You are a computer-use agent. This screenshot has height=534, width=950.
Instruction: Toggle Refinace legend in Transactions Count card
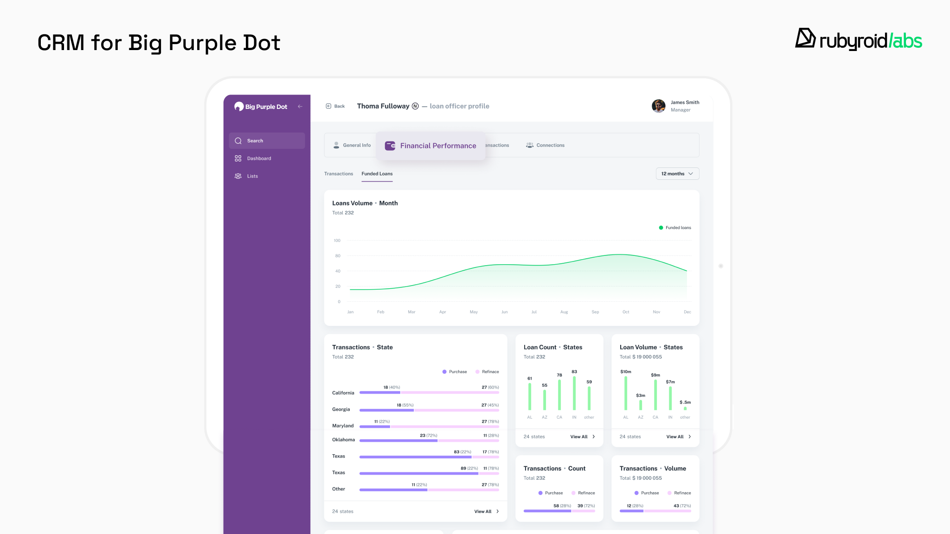tap(583, 493)
